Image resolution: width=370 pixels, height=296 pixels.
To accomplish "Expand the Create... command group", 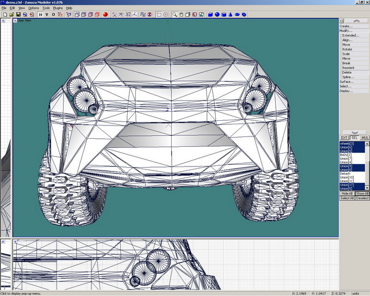I will pyautogui.click(x=346, y=26).
